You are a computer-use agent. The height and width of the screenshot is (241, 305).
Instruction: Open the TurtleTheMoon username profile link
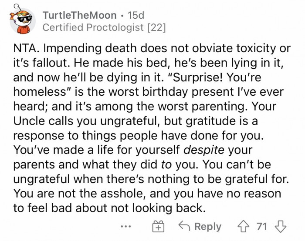80,15
